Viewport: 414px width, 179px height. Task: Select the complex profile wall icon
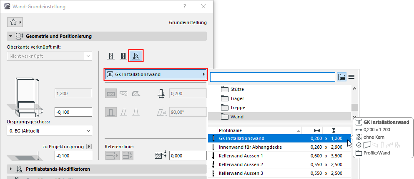pos(135,56)
